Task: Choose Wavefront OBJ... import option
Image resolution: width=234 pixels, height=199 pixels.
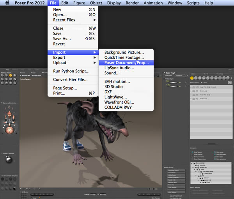Action: (126, 102)
